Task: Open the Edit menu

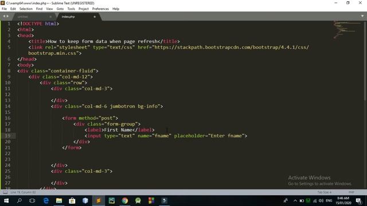Action: [x=13, y=9]
